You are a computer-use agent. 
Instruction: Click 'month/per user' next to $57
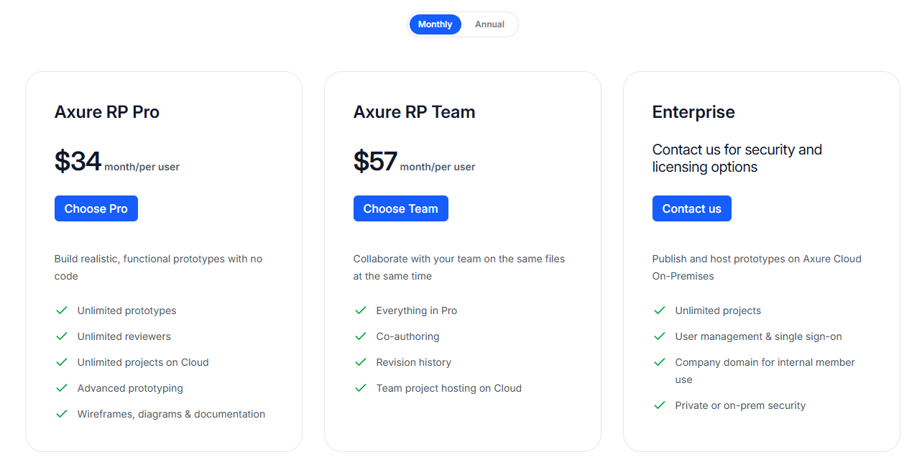438,167
